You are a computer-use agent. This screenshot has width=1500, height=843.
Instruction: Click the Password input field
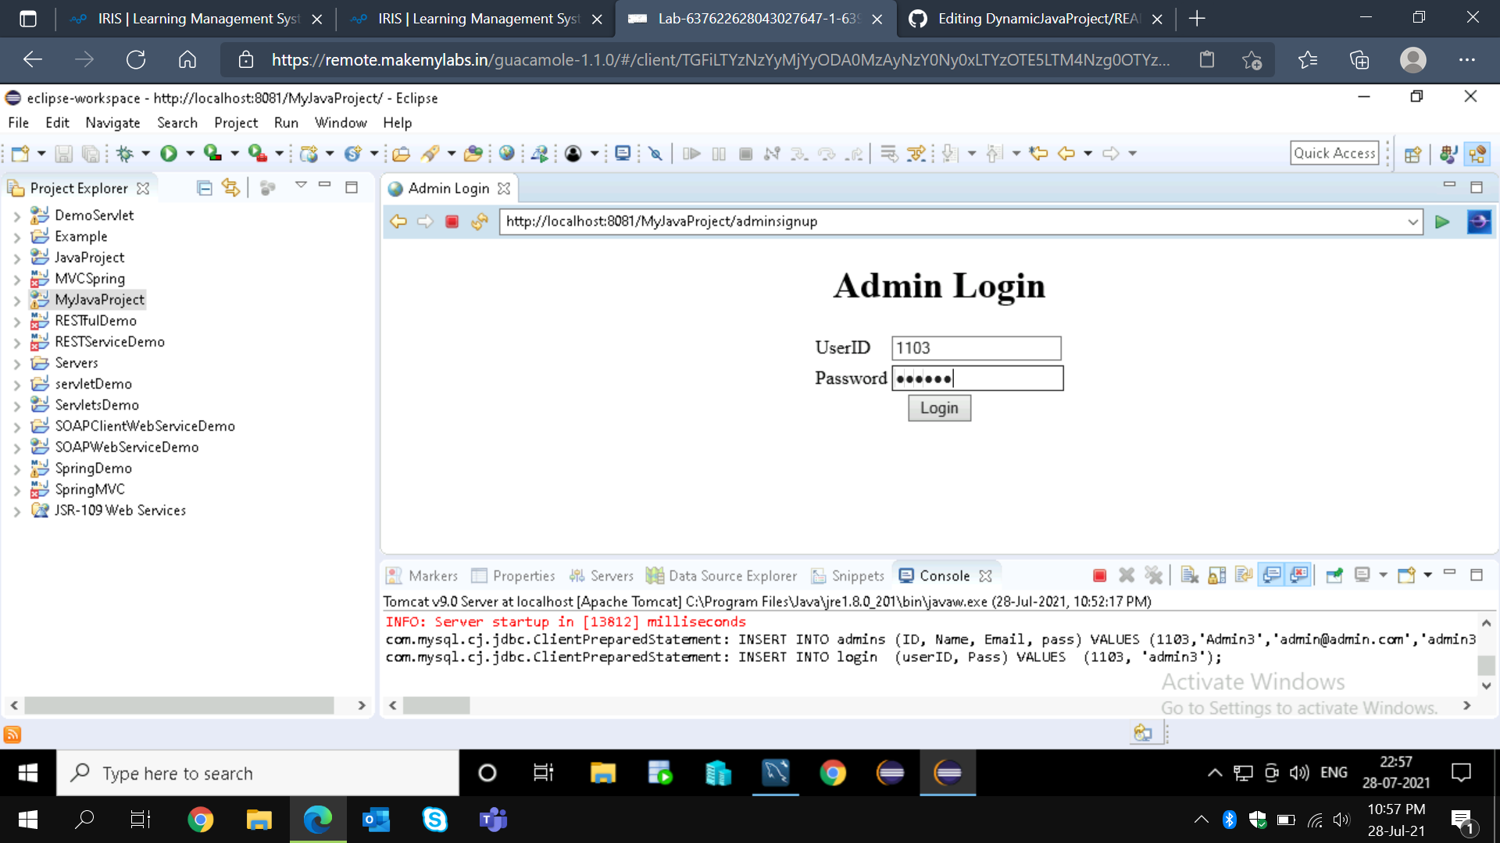click(x=977, y=379)
